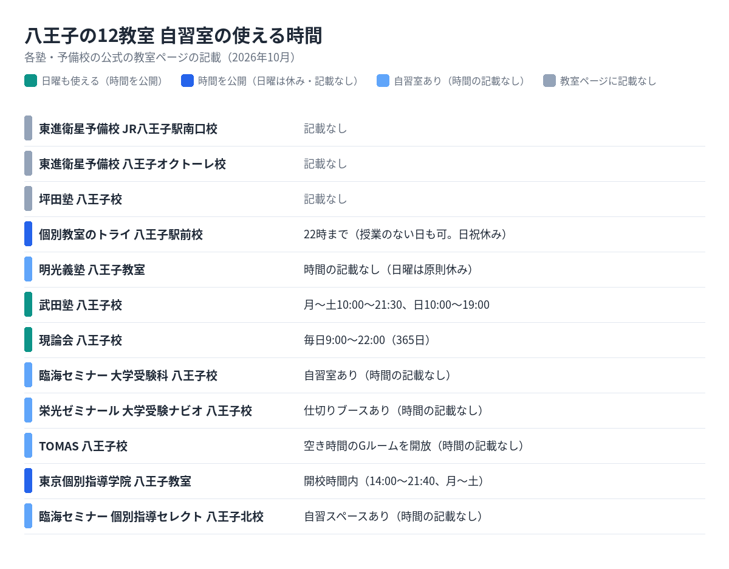Screen dimensions: 729x569
Task: Click the teal marker beside 現論会 八王子校
Action: (x=28, y=340)
